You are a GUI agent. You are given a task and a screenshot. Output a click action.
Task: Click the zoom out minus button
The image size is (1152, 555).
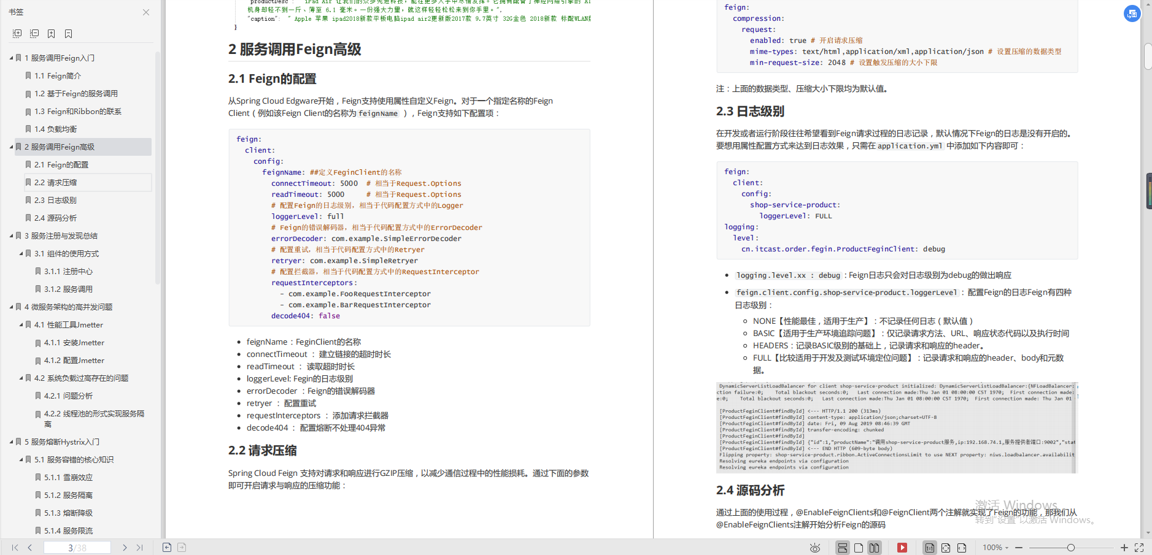click(x=1019, y=548)
